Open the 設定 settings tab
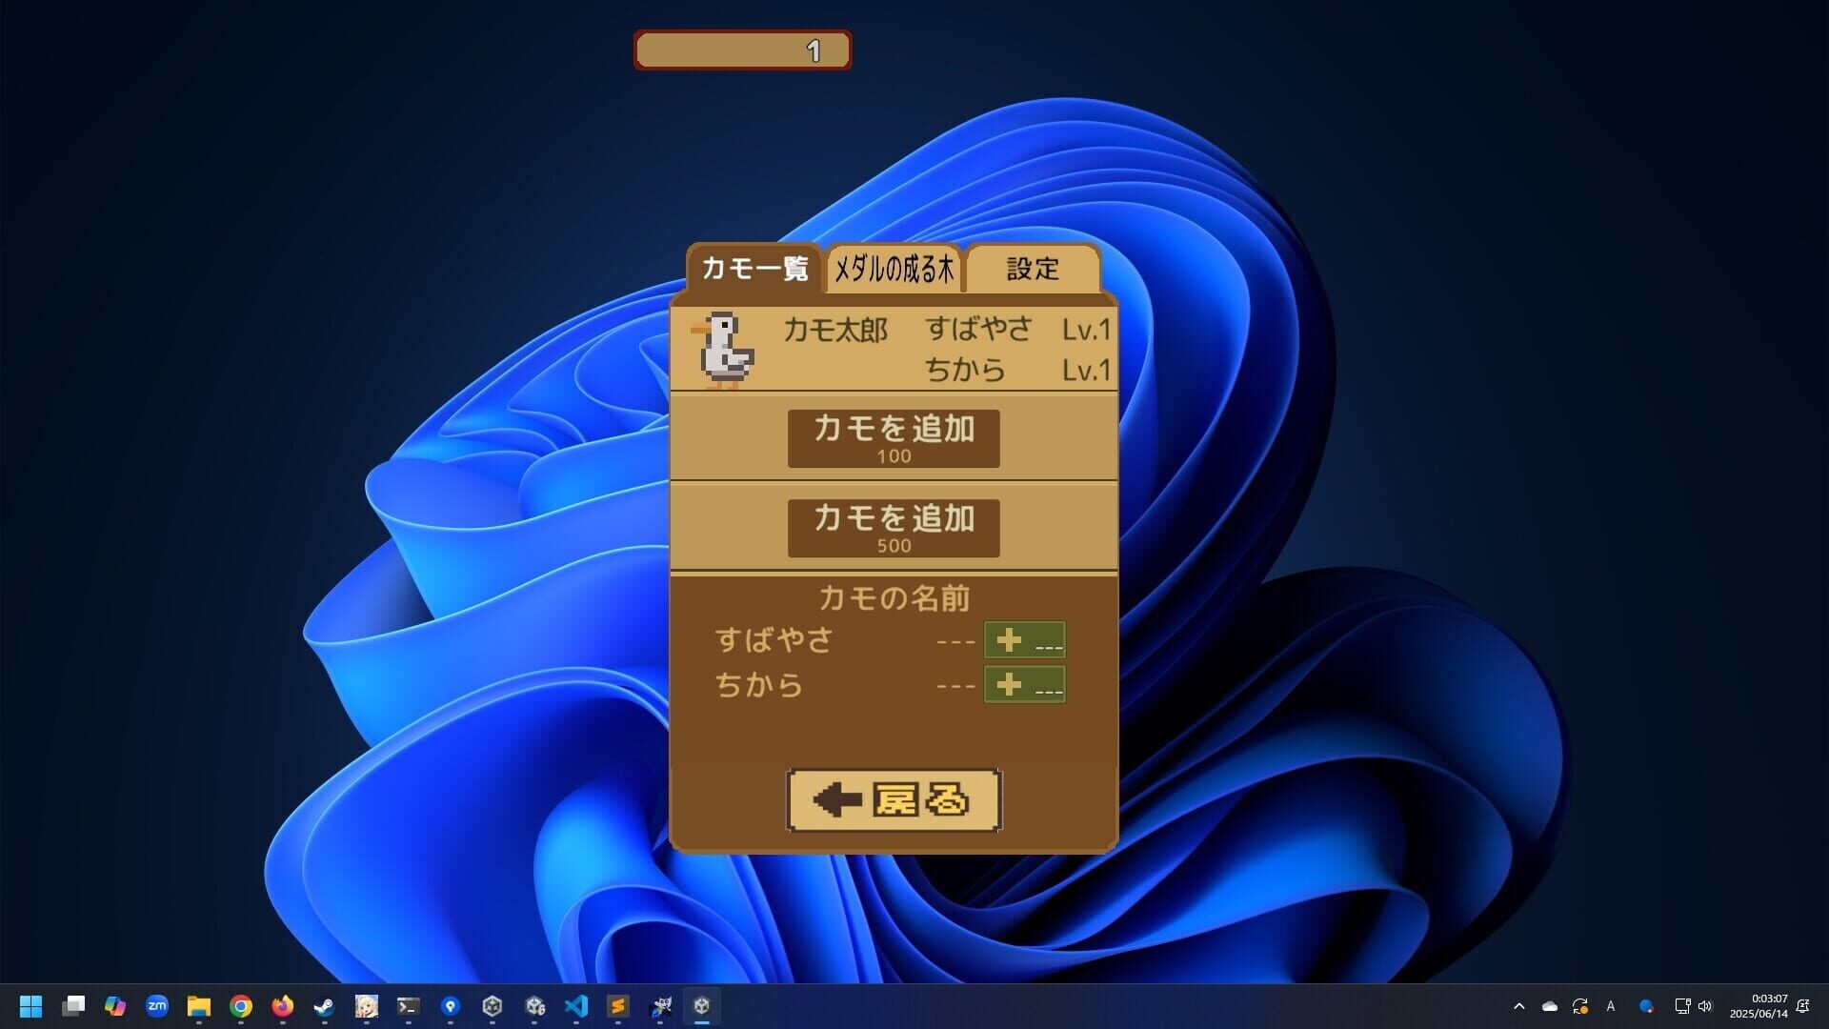1829x1029 pixels. pos(1035,270)
